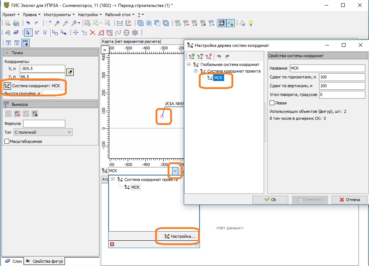
Task: Enable the Левая checkbox
Action: pos(272,103)
